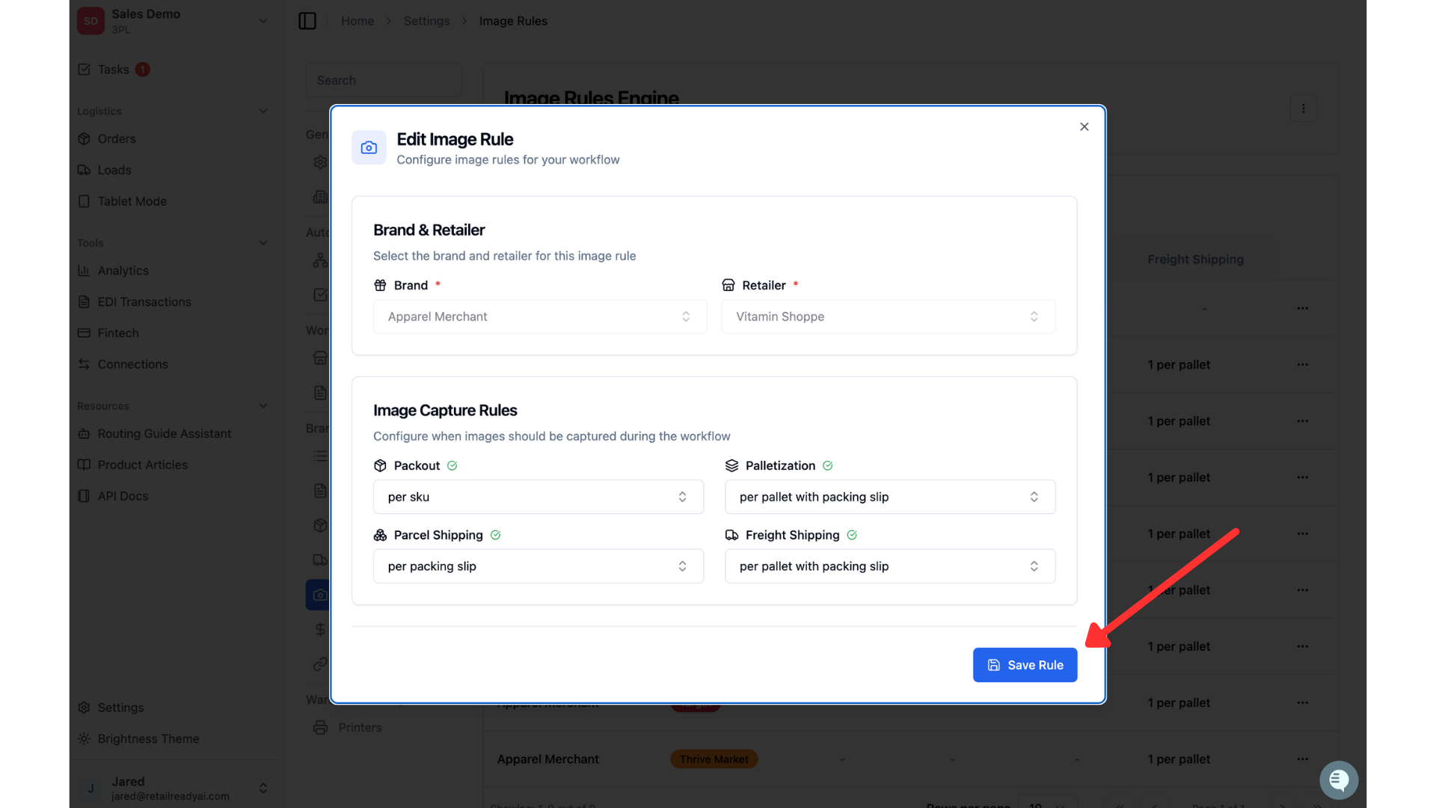Open the Packout dropdown set to per sku
Screen dimensions: 1436x808
pyautogui.click(x=538, y=497)
